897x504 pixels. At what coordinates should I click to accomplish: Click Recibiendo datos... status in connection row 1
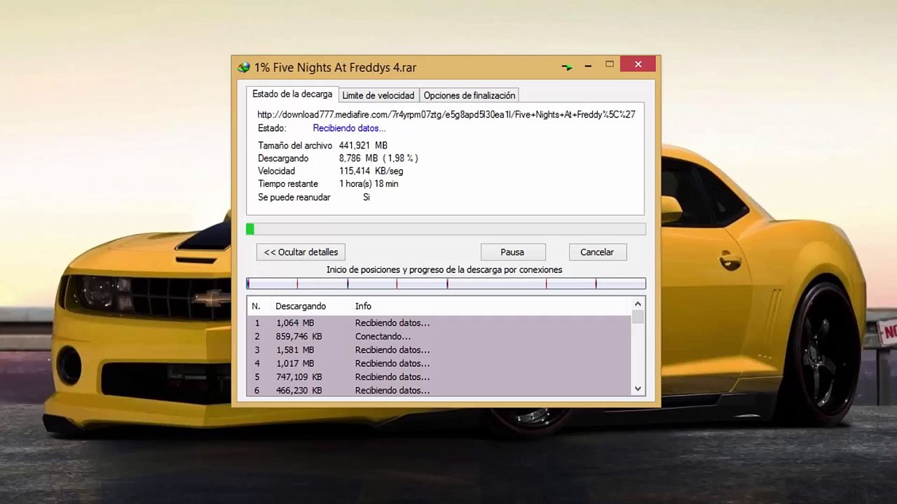point(392,323)
